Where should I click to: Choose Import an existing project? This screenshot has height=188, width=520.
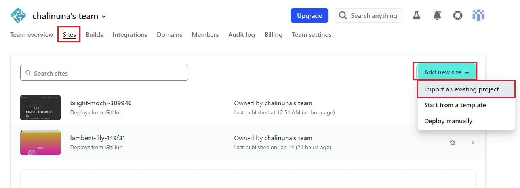466,89
